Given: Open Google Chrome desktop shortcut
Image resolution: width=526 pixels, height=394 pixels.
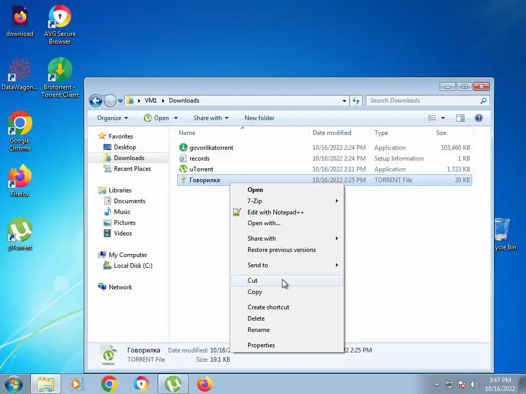Looking at the screenshot, I should pyautogui.click(x=20, y=131).
